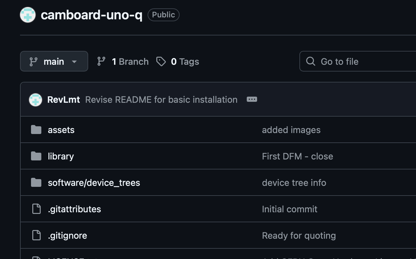Click the camboard-uno-q repository avatar icon
Viewport: 416px width, 259px height.
(28, 14)
